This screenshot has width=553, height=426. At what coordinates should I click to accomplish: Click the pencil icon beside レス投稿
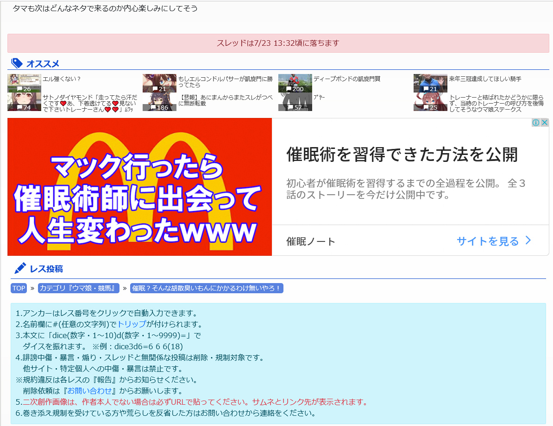coord(20,268)
